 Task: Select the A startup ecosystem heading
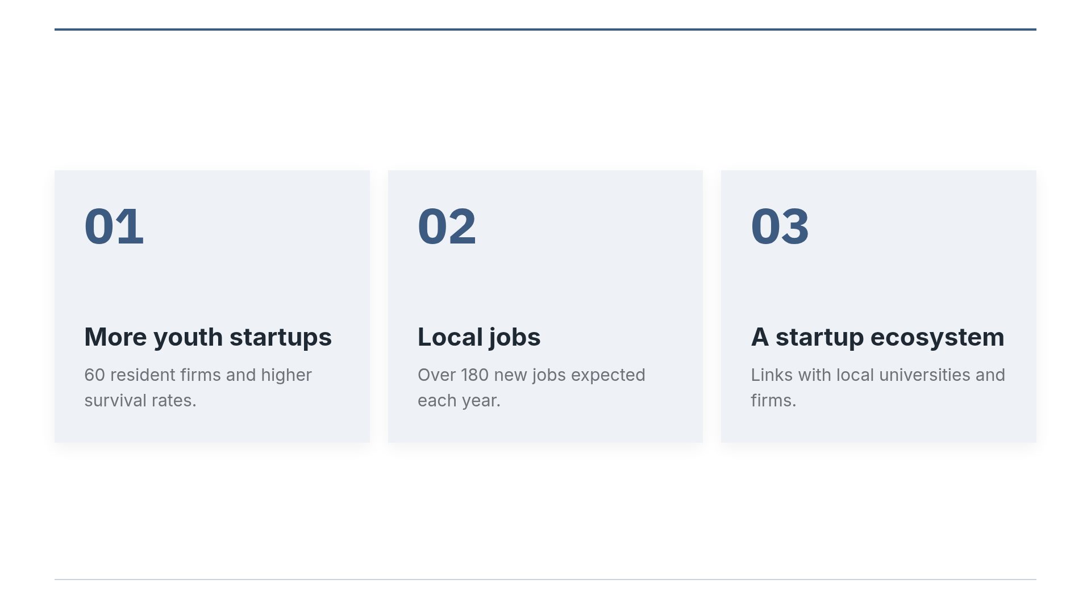coord(877,337)
